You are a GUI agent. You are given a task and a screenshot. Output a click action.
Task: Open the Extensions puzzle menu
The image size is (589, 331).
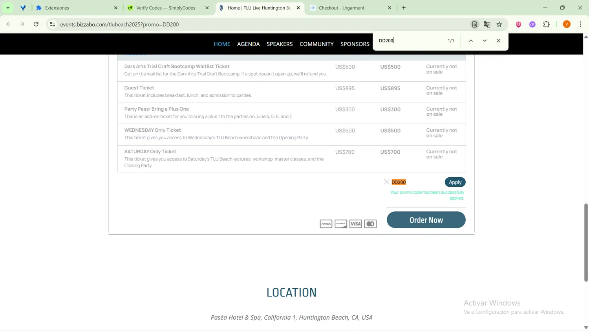[x=546, y=24]
